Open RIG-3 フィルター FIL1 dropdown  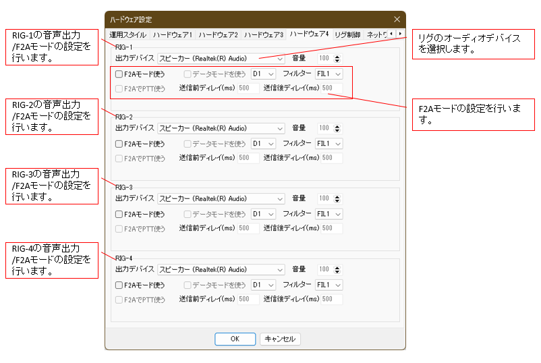pos(329,214)
